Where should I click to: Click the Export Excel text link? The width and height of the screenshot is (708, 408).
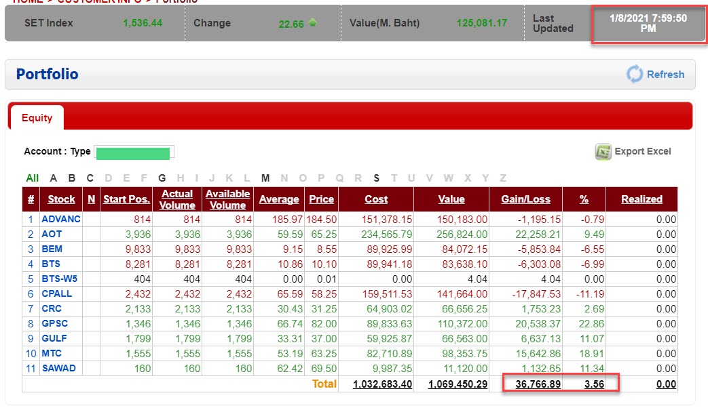tap(643, 152)
